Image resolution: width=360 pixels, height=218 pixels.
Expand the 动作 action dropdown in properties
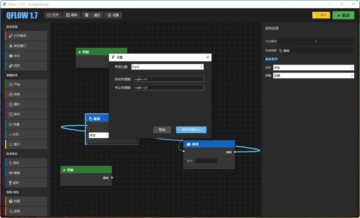click(313, 68)
